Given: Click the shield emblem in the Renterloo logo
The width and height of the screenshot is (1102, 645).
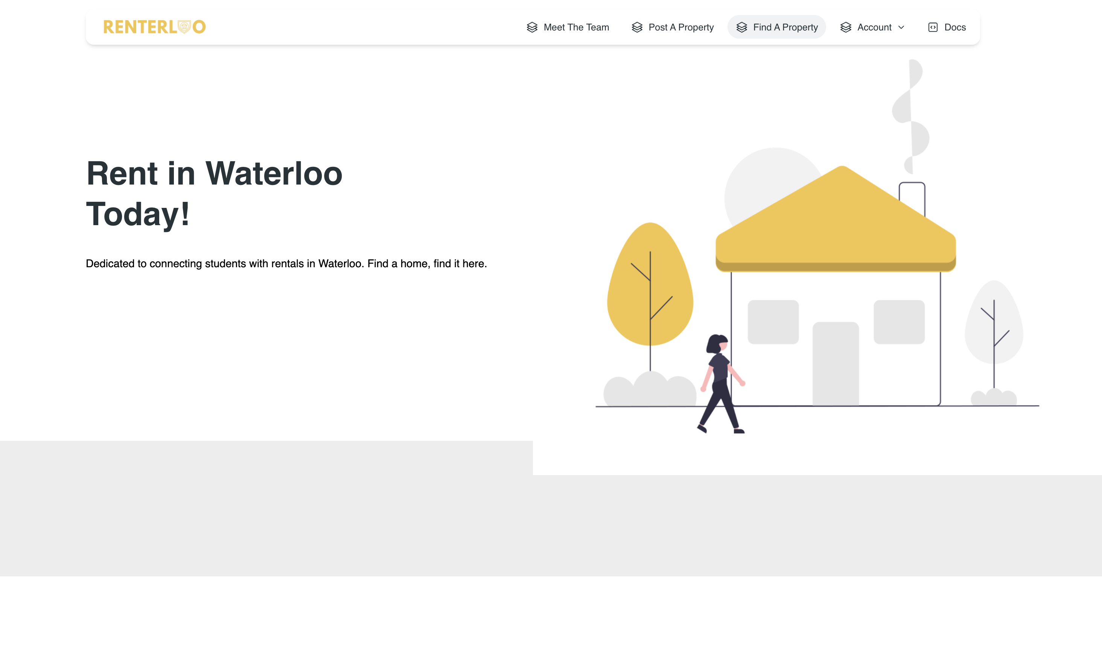Looking at the screenshot, I should pos(184,27).
